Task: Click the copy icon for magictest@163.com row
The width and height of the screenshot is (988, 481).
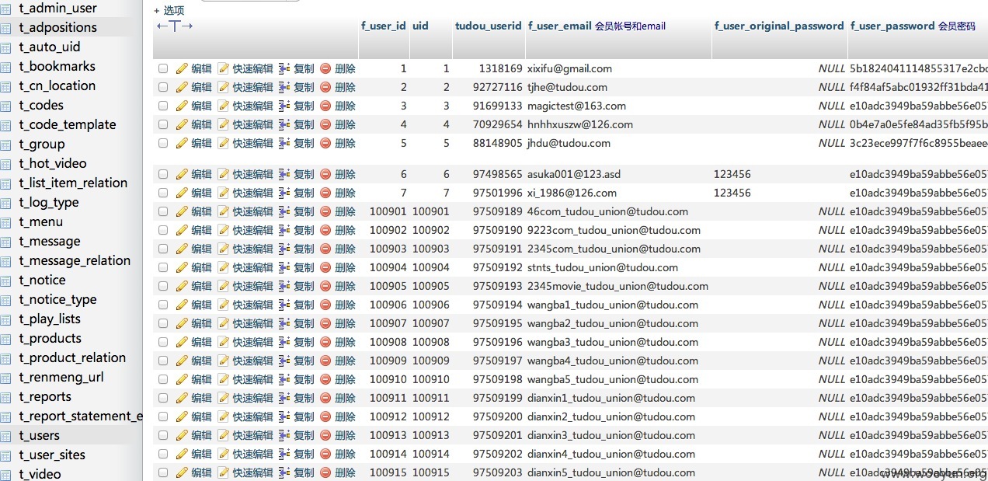Action: 284,106
